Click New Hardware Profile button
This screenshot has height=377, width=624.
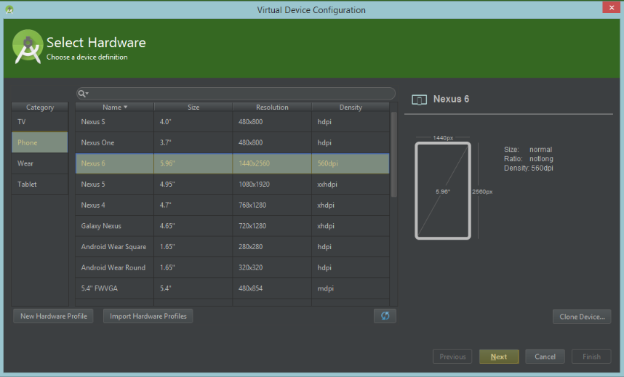[53, 316]
